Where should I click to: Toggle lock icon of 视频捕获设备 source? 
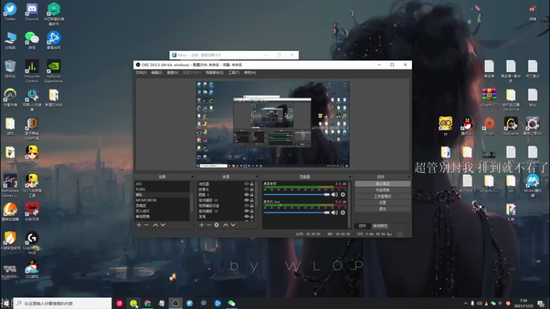(x=252, y=205)
